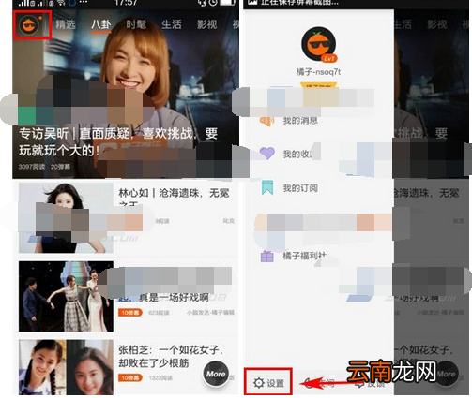Tap the gear icon beside 设置
Screen dimensions: 472x398
coord(259,383)
